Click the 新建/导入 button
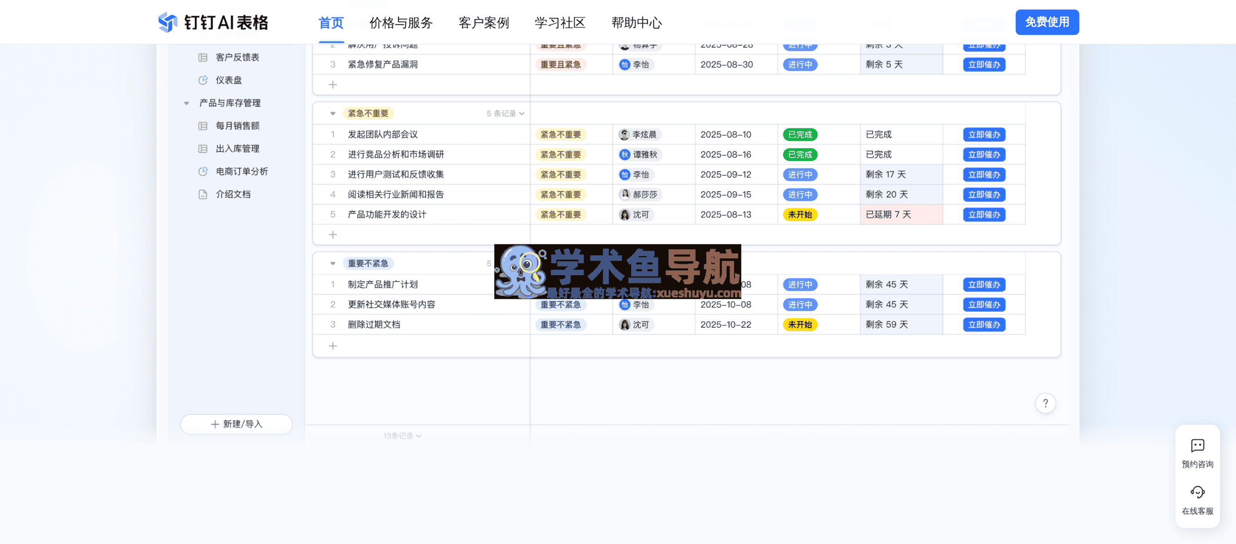This screenshot has width=1236, height=544. click(237, 424)
